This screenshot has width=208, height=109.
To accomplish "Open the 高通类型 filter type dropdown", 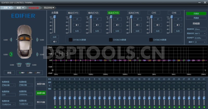I will pos(8,85).
